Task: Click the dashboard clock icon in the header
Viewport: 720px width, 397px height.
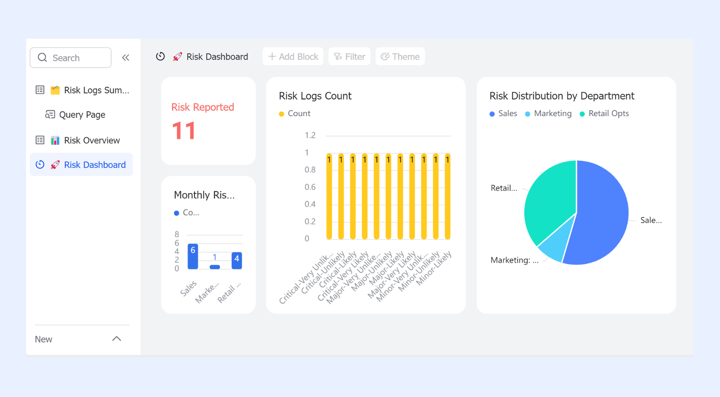Action: click(160, 56)
